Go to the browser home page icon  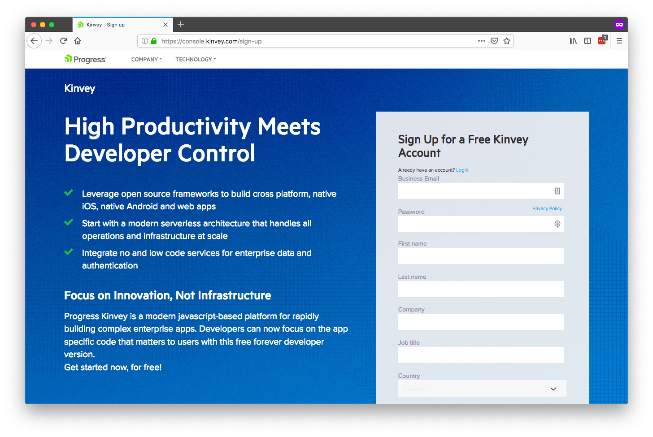(x=78, y=41)
